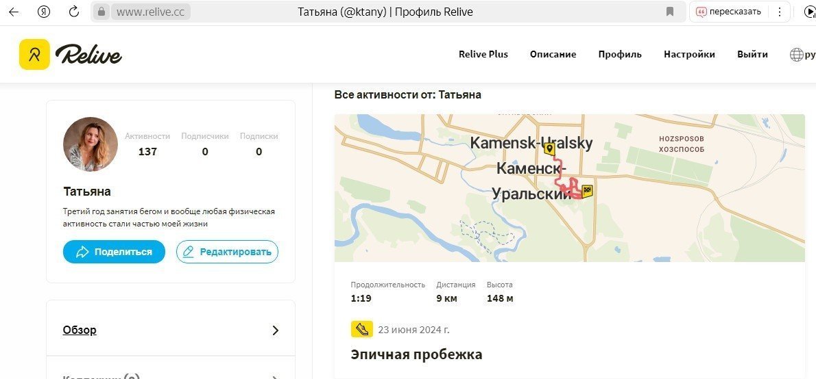Click the Relive wordmark
This screenshot has width=816, height=379.
pyautogui.click(x=88, y=55)
